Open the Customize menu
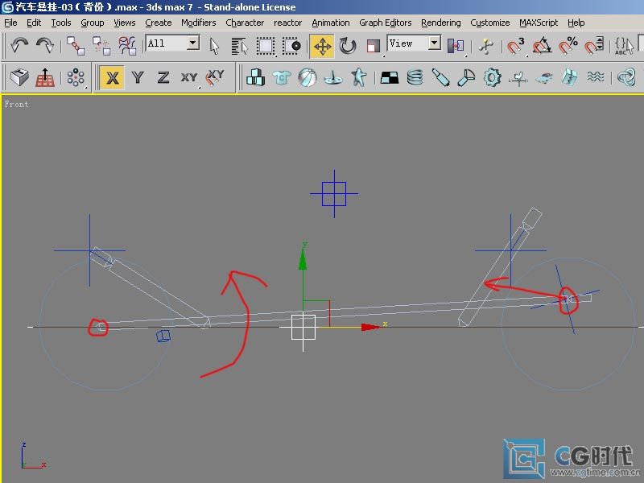Image resolution: width=644 pixels, height=483 pixels. pyautogui.click(x=490, y=23)
